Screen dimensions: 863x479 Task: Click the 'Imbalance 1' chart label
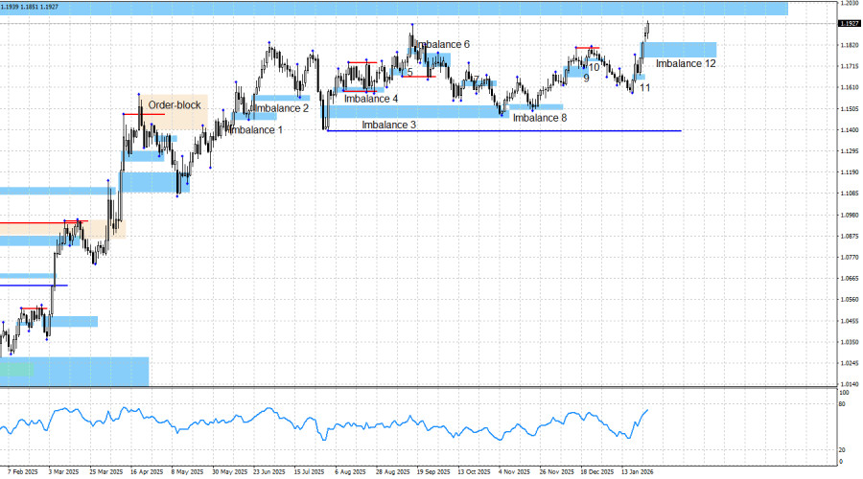[255, 129]
